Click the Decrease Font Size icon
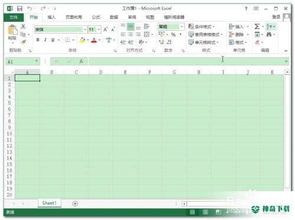This screenshot has height=220, width=295. 113,29
